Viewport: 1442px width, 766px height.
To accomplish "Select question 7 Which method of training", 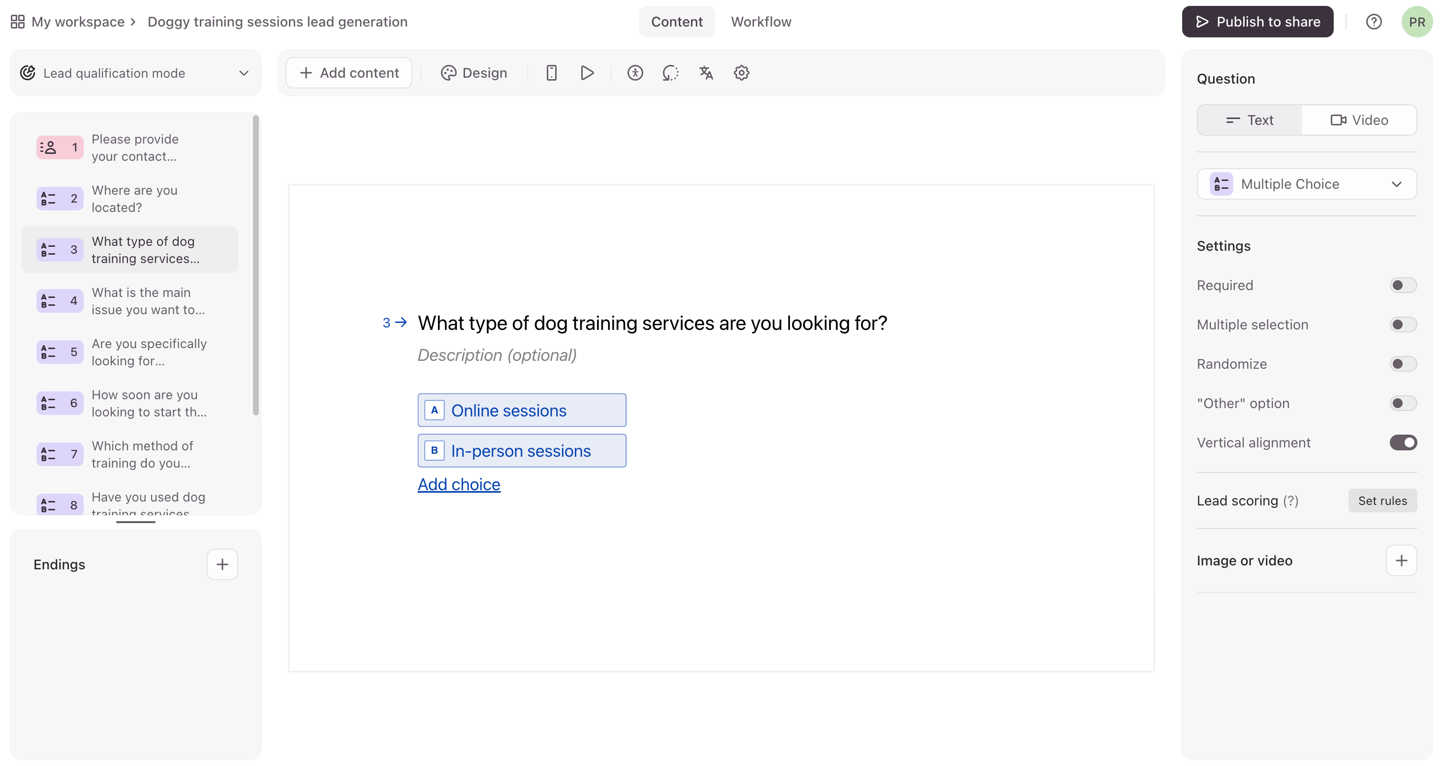I will tap(130, 454).
